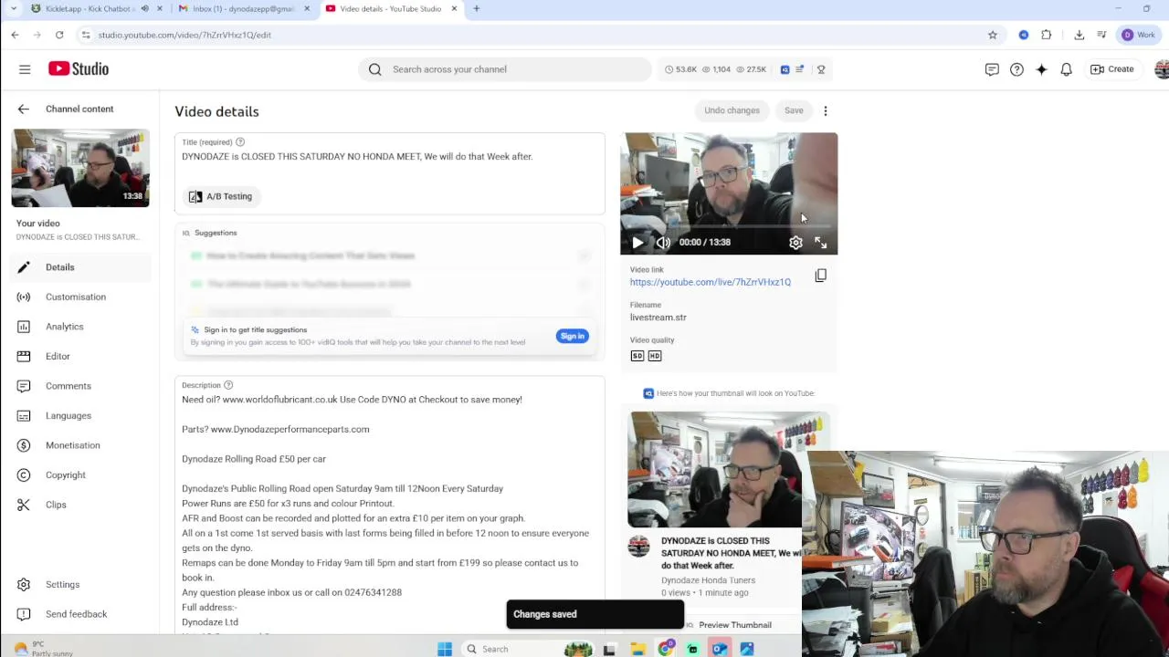Open Copyright in the sidebar

coord(79,474)
